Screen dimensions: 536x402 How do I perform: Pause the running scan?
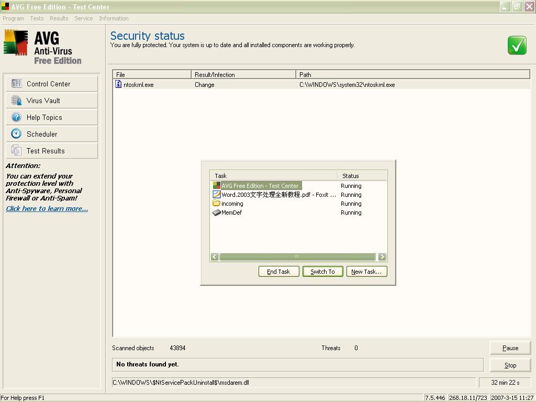(510, 348)
